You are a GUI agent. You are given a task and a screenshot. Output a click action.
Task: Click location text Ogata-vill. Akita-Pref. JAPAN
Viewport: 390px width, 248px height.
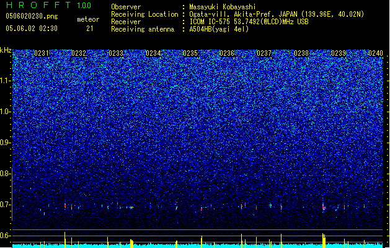tap(243, 14)
